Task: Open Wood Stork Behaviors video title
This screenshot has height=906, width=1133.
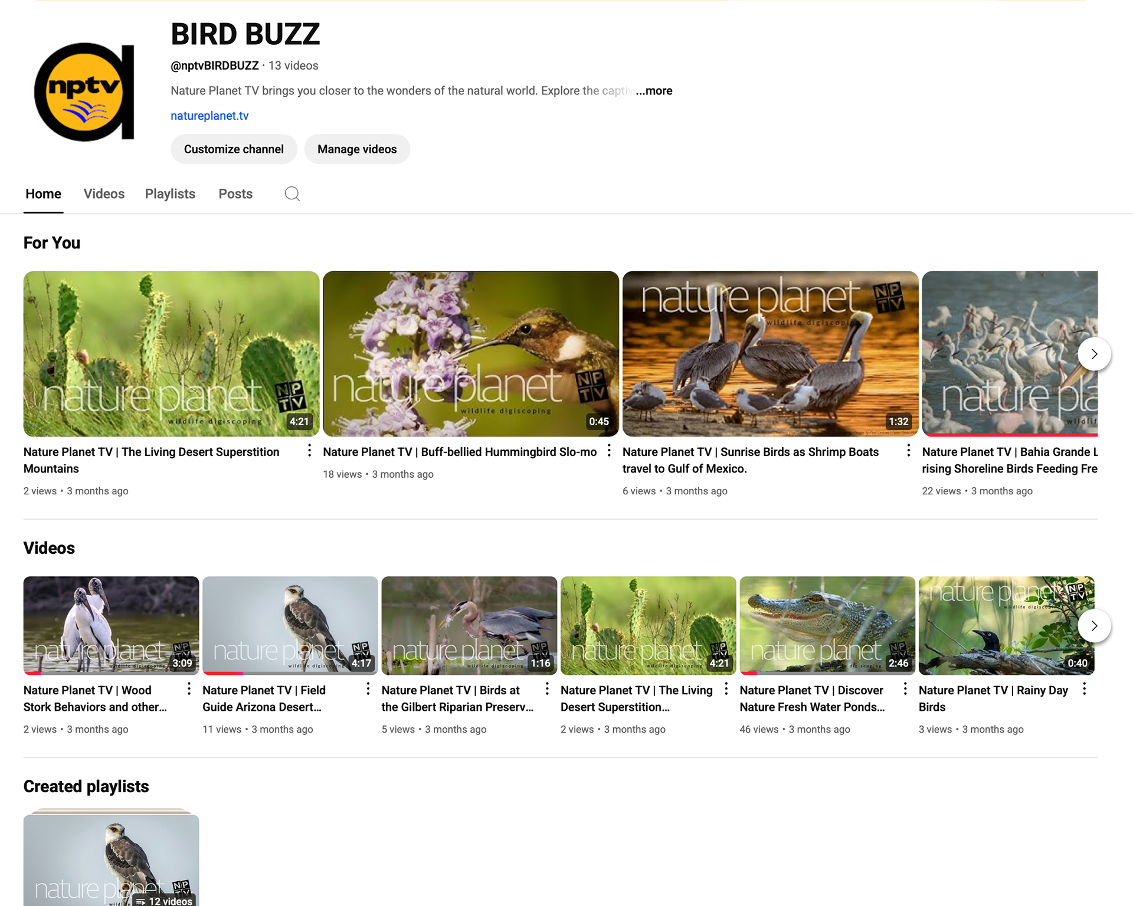Action: pyautogui.click(x=95, y=698)
